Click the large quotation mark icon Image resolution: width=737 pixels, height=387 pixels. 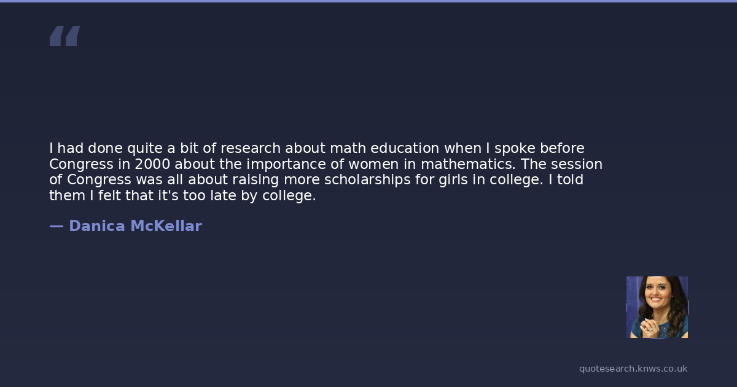pos(64,36)
